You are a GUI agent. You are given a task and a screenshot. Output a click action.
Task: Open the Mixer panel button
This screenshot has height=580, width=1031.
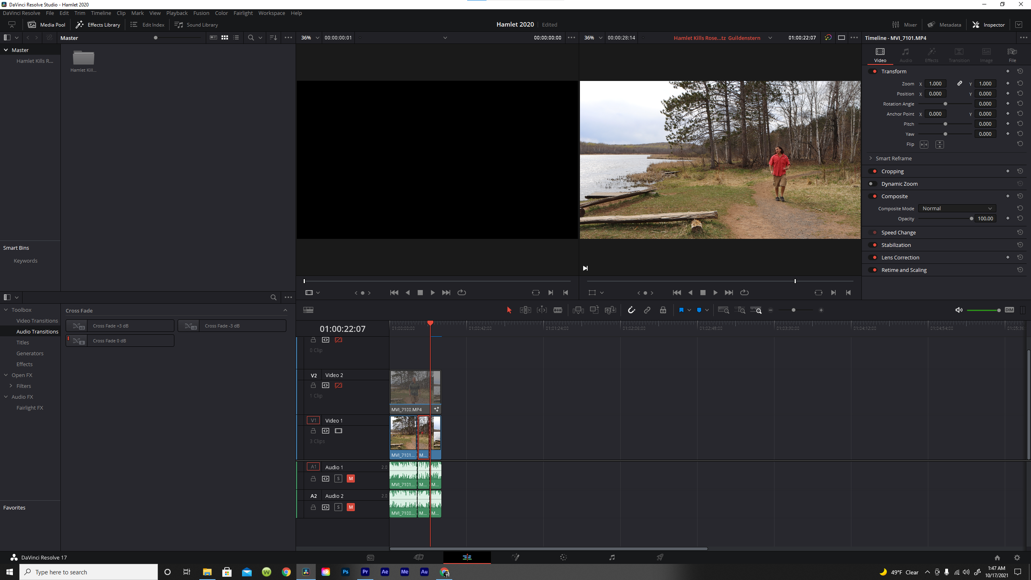(x=905, y=25)
